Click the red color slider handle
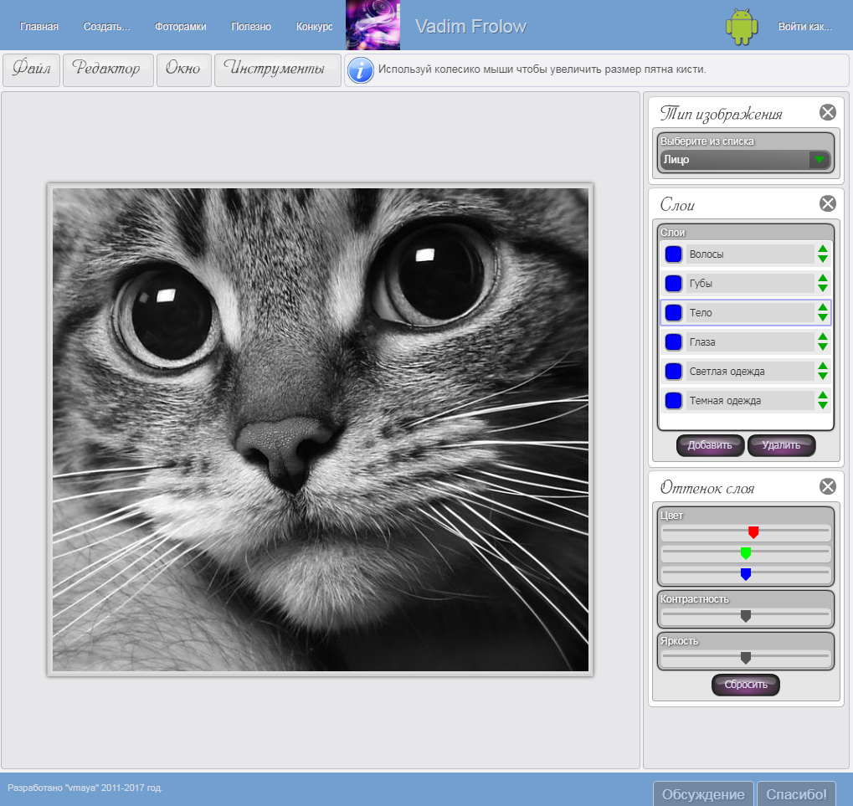Screen dimensions: 853x806 pyautogui.click(x=753, y=532)
